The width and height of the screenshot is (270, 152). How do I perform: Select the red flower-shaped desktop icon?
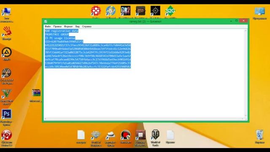[96, 11]
